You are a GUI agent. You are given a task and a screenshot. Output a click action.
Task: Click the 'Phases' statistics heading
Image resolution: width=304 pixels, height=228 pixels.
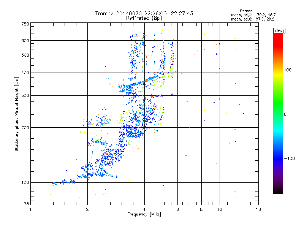pos(246,11)
